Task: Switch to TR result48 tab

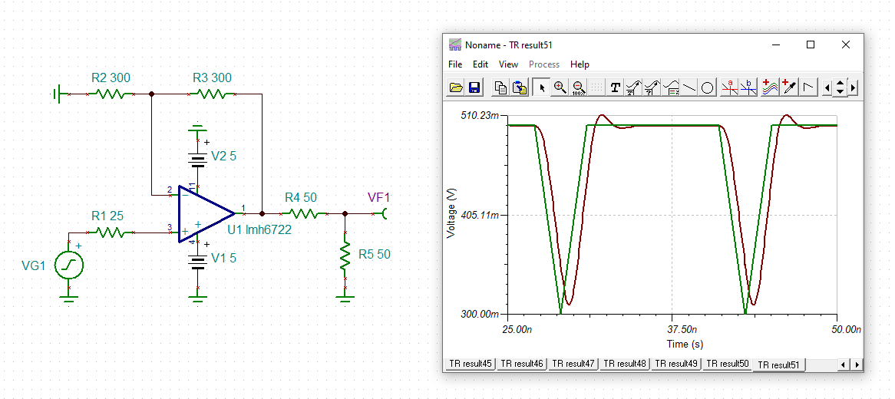Action: [x=625, y=364]
